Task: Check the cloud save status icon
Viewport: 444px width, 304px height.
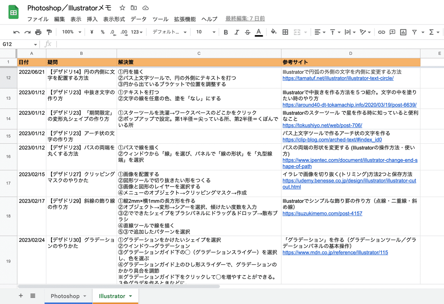Action: click(x=145, y=8)
